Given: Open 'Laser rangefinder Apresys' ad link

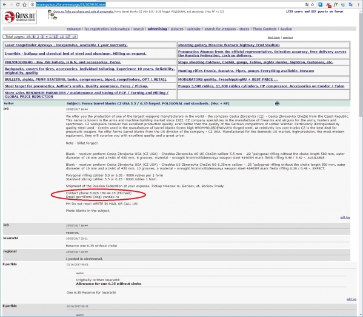Looking at the screenshot, I should [x=66, y=45].
